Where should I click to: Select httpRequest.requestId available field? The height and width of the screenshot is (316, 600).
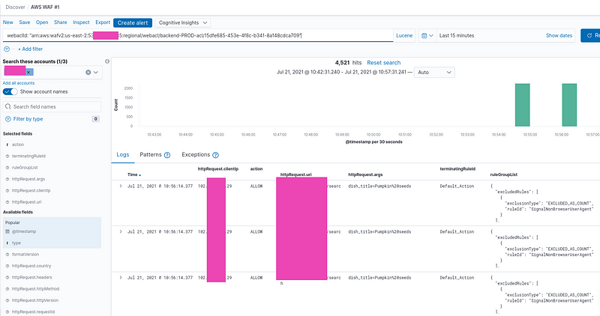click(x=33, y=312)
